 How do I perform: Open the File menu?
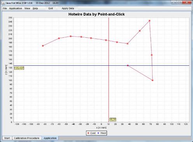point(5,9)
